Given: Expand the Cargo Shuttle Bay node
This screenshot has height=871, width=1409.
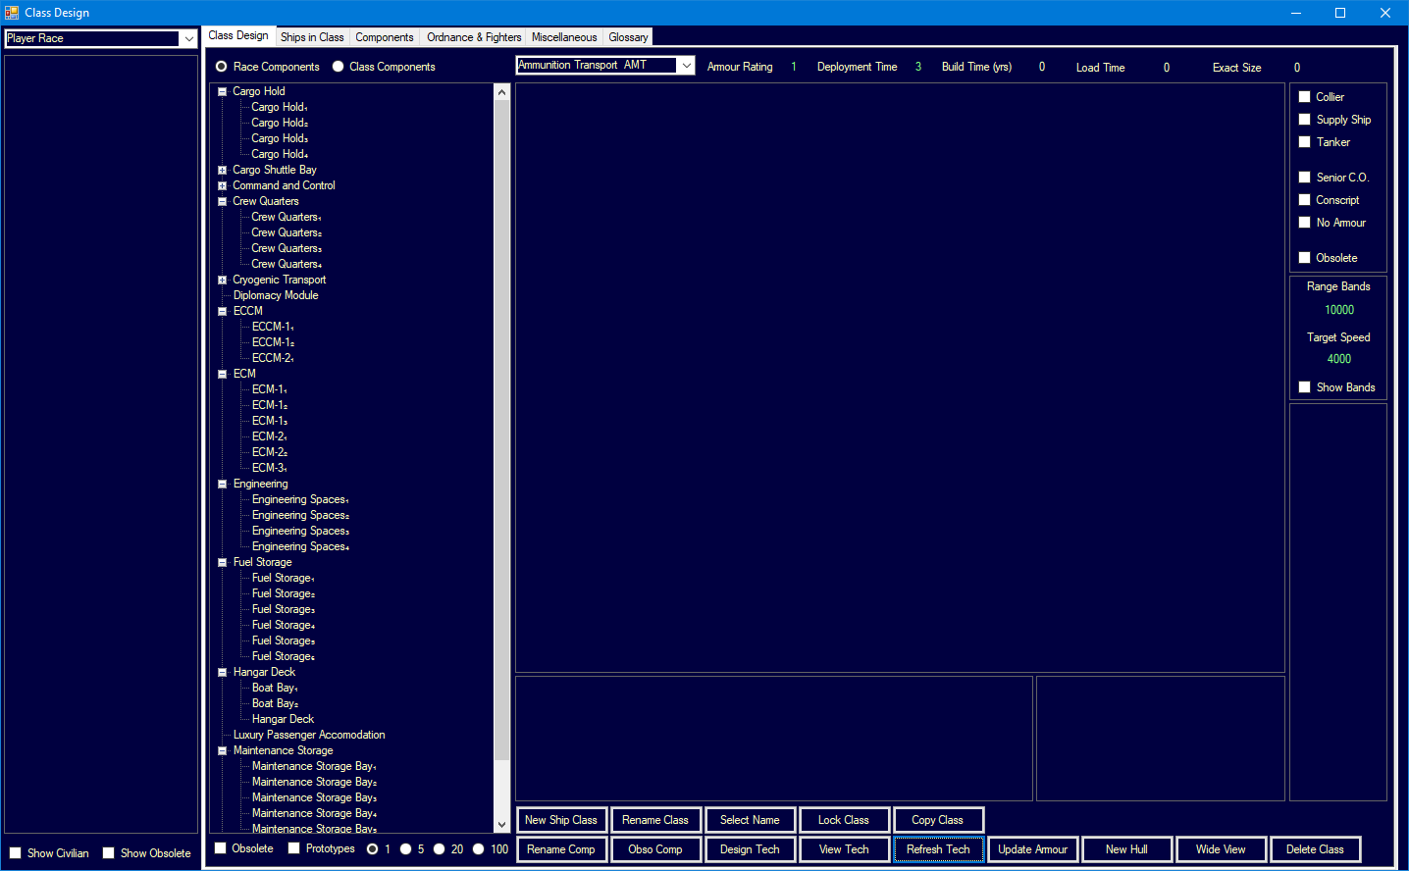Looking at the screenshot, I should pos(223,170).
